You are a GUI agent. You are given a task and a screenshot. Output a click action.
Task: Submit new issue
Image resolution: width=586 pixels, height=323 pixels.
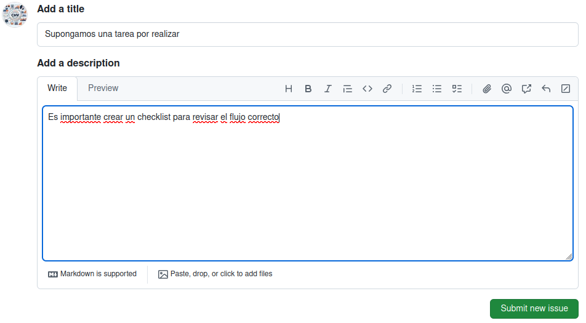pyautogui.click(x=534, y=308)
